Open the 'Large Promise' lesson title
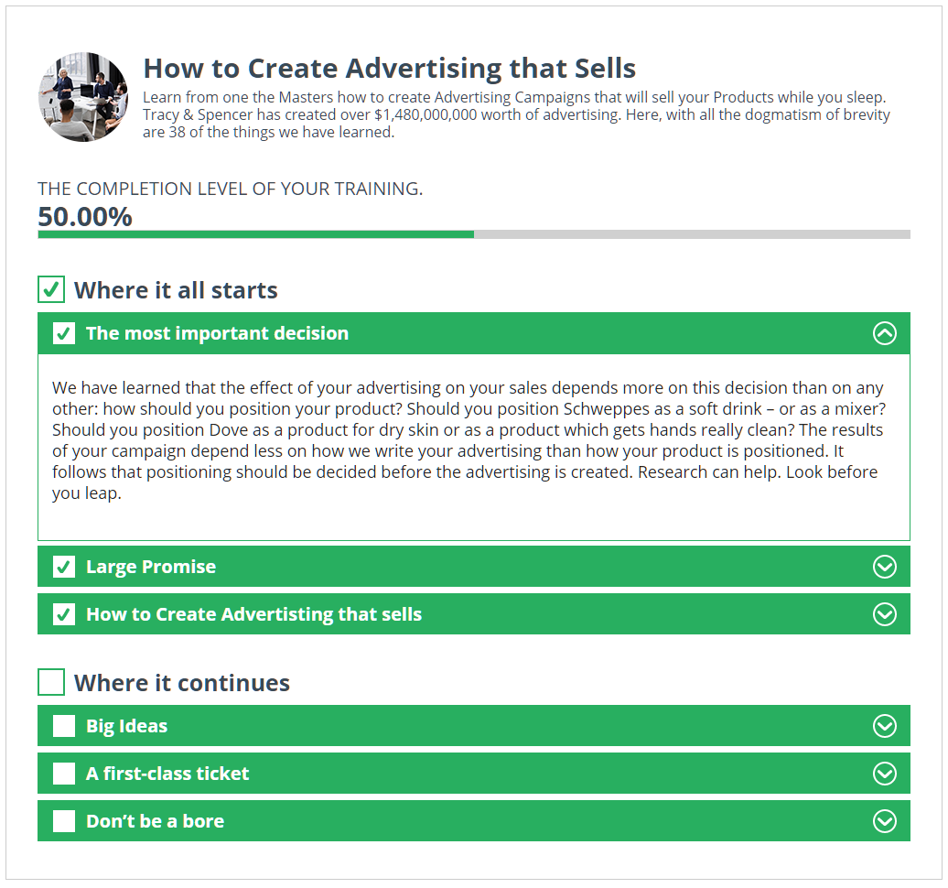The width and height of the screenshot is (948, 888). click(151, 567)
